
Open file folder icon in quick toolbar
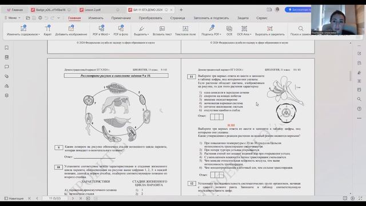pos(28,18)
